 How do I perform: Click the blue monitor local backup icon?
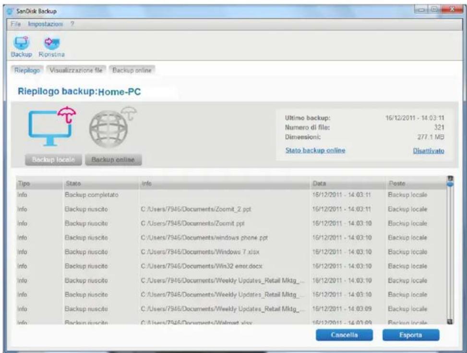coord(52,126)
